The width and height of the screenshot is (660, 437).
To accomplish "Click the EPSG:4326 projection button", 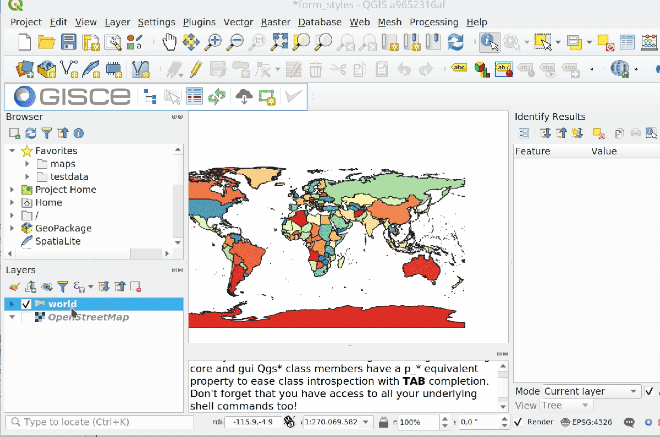I will pyautogui.click(x=586, y=422).
